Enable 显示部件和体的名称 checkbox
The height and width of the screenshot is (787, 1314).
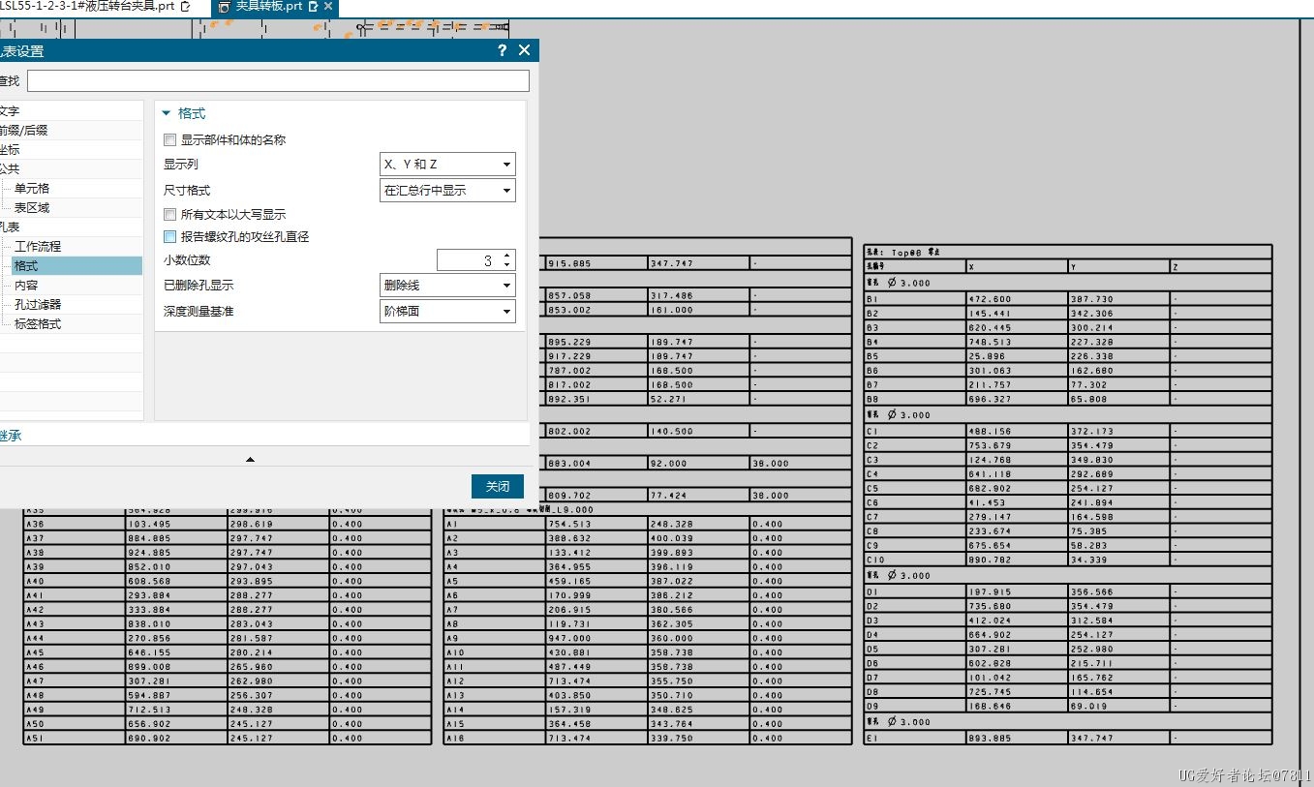coord(170,140)
